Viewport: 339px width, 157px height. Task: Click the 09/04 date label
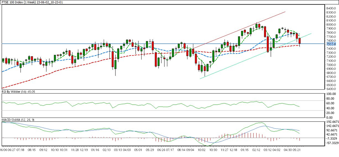coord(190,149)
